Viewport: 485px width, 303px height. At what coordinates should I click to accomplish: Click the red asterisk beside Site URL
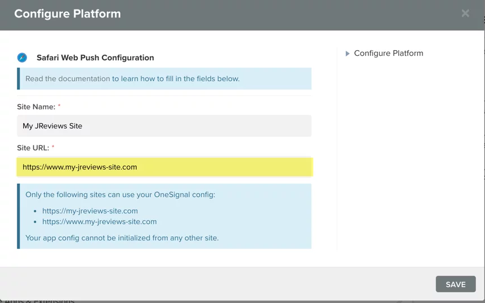53,148
